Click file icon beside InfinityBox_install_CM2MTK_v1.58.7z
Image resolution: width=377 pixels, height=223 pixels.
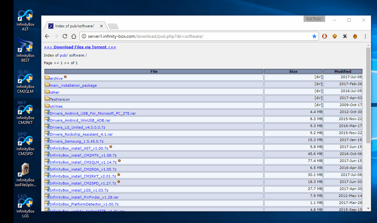click(47, 154)
